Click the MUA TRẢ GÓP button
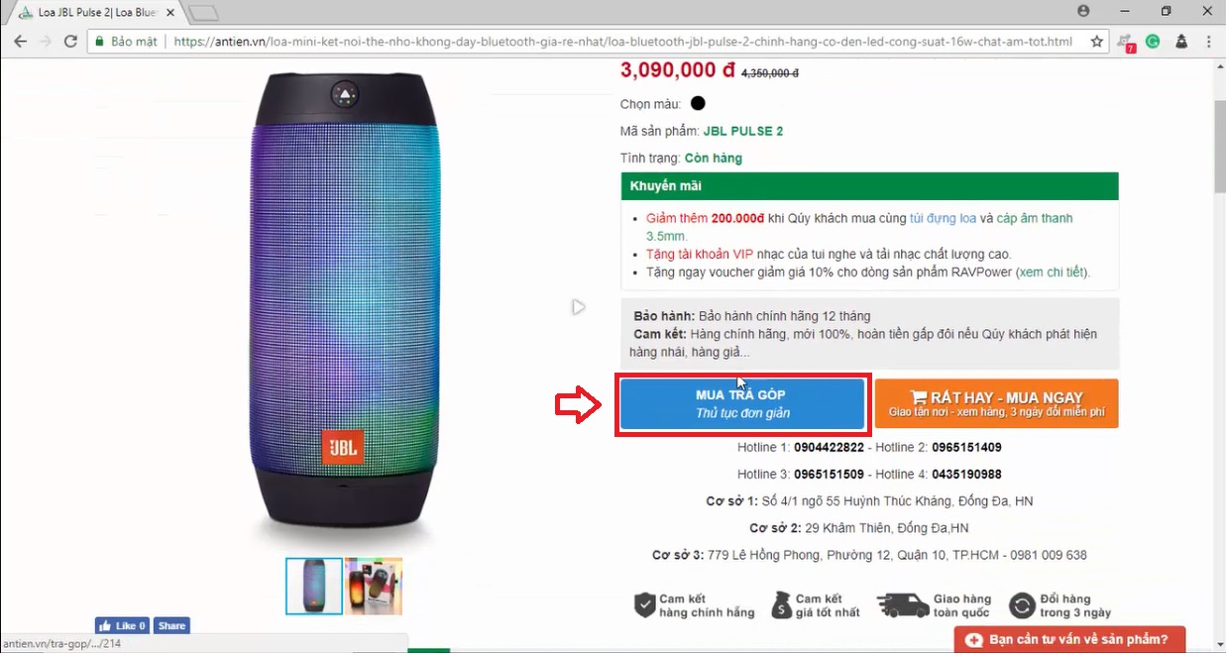This screenshot has height=653, width=1226. click(x=742, y=403)
